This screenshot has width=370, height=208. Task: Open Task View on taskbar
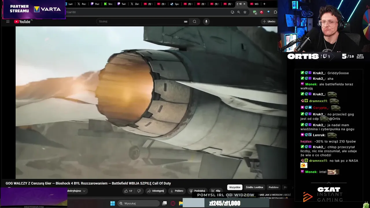(x=164, y=203)
